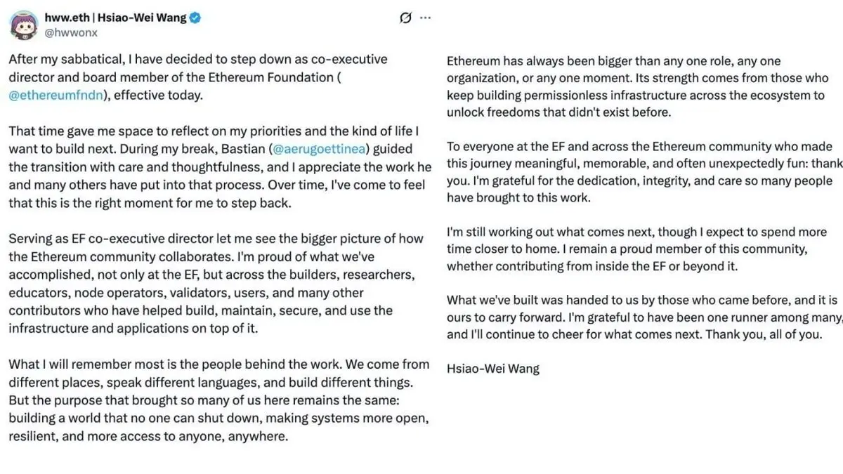Click the paragraph starting "What I will remember most"
The width and height of the screenshot is (843, 474).
click(219, 400)
